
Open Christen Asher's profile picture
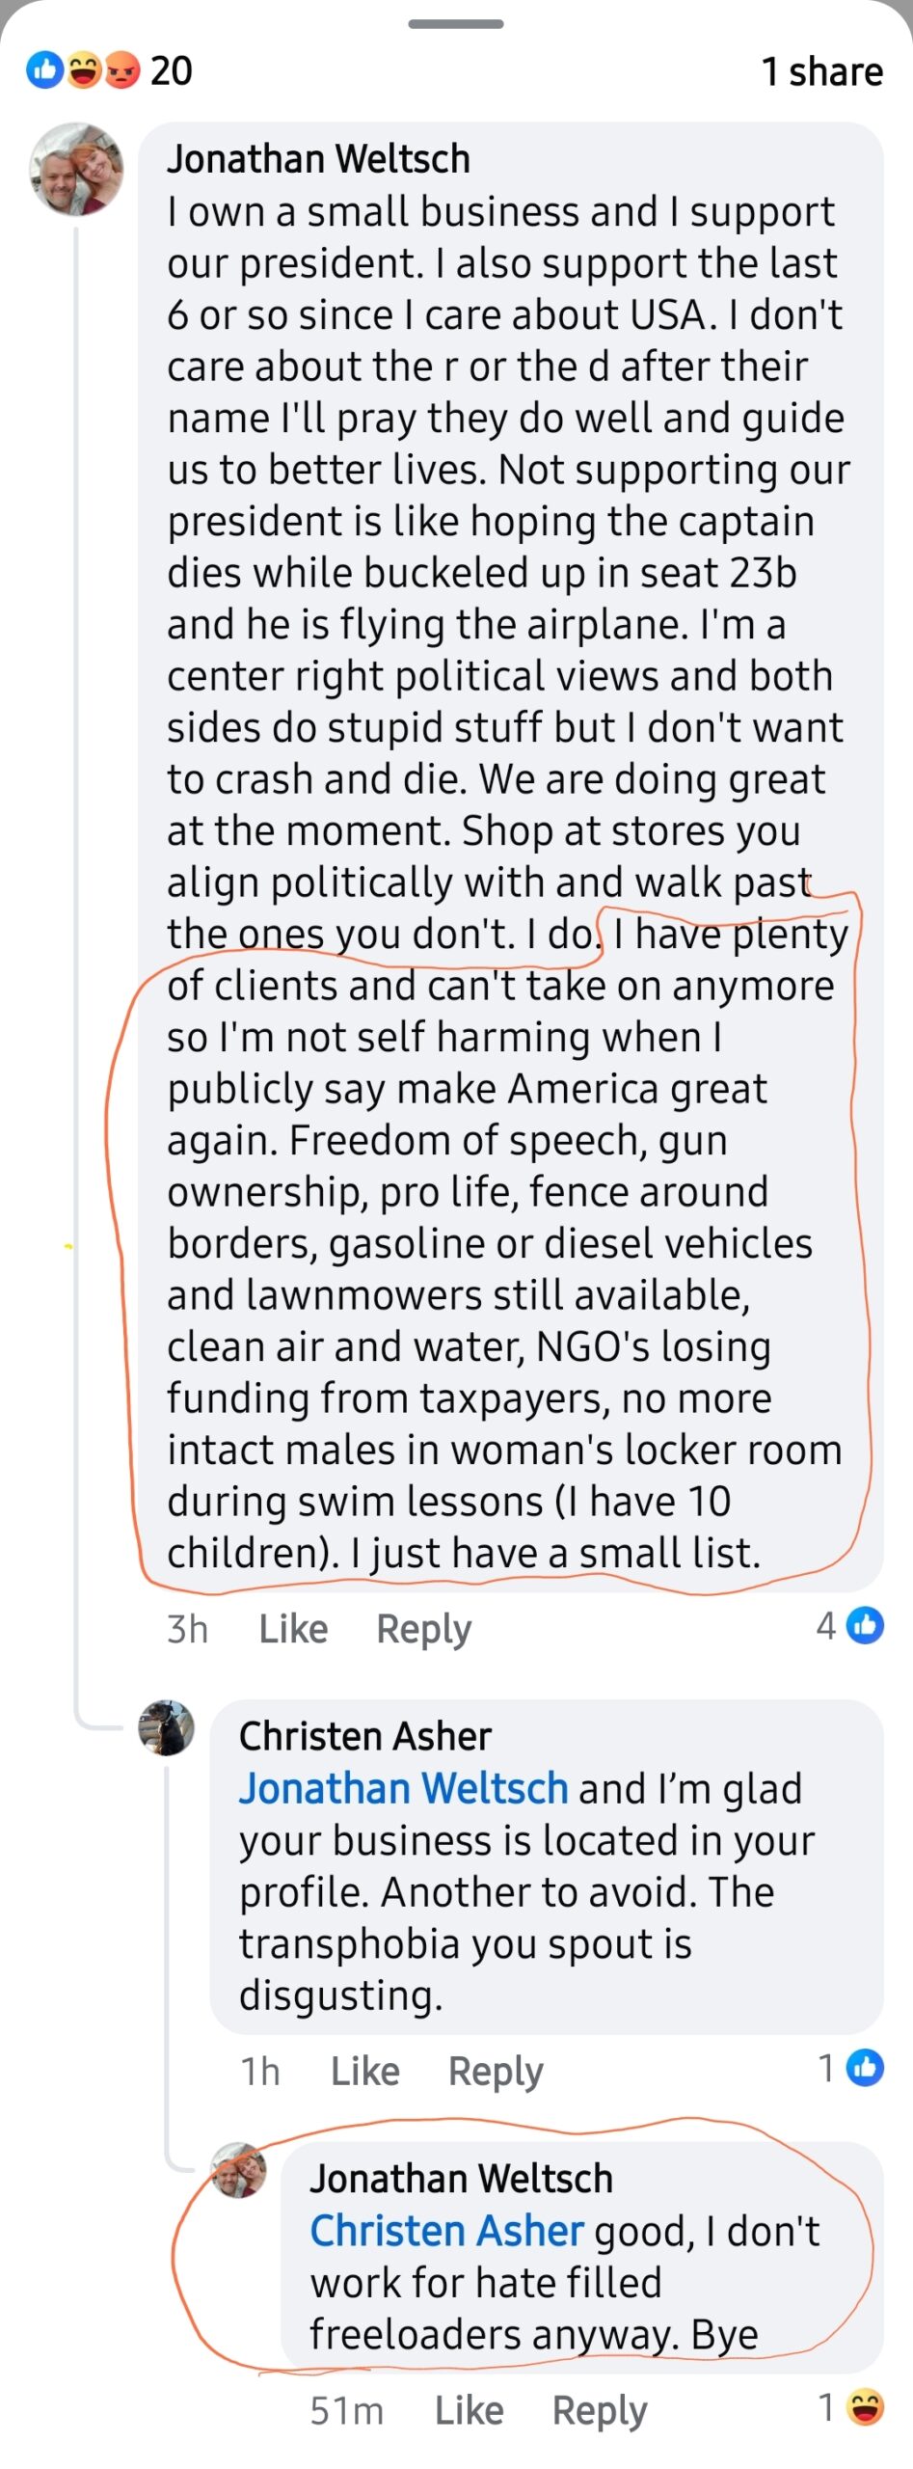167,1727
